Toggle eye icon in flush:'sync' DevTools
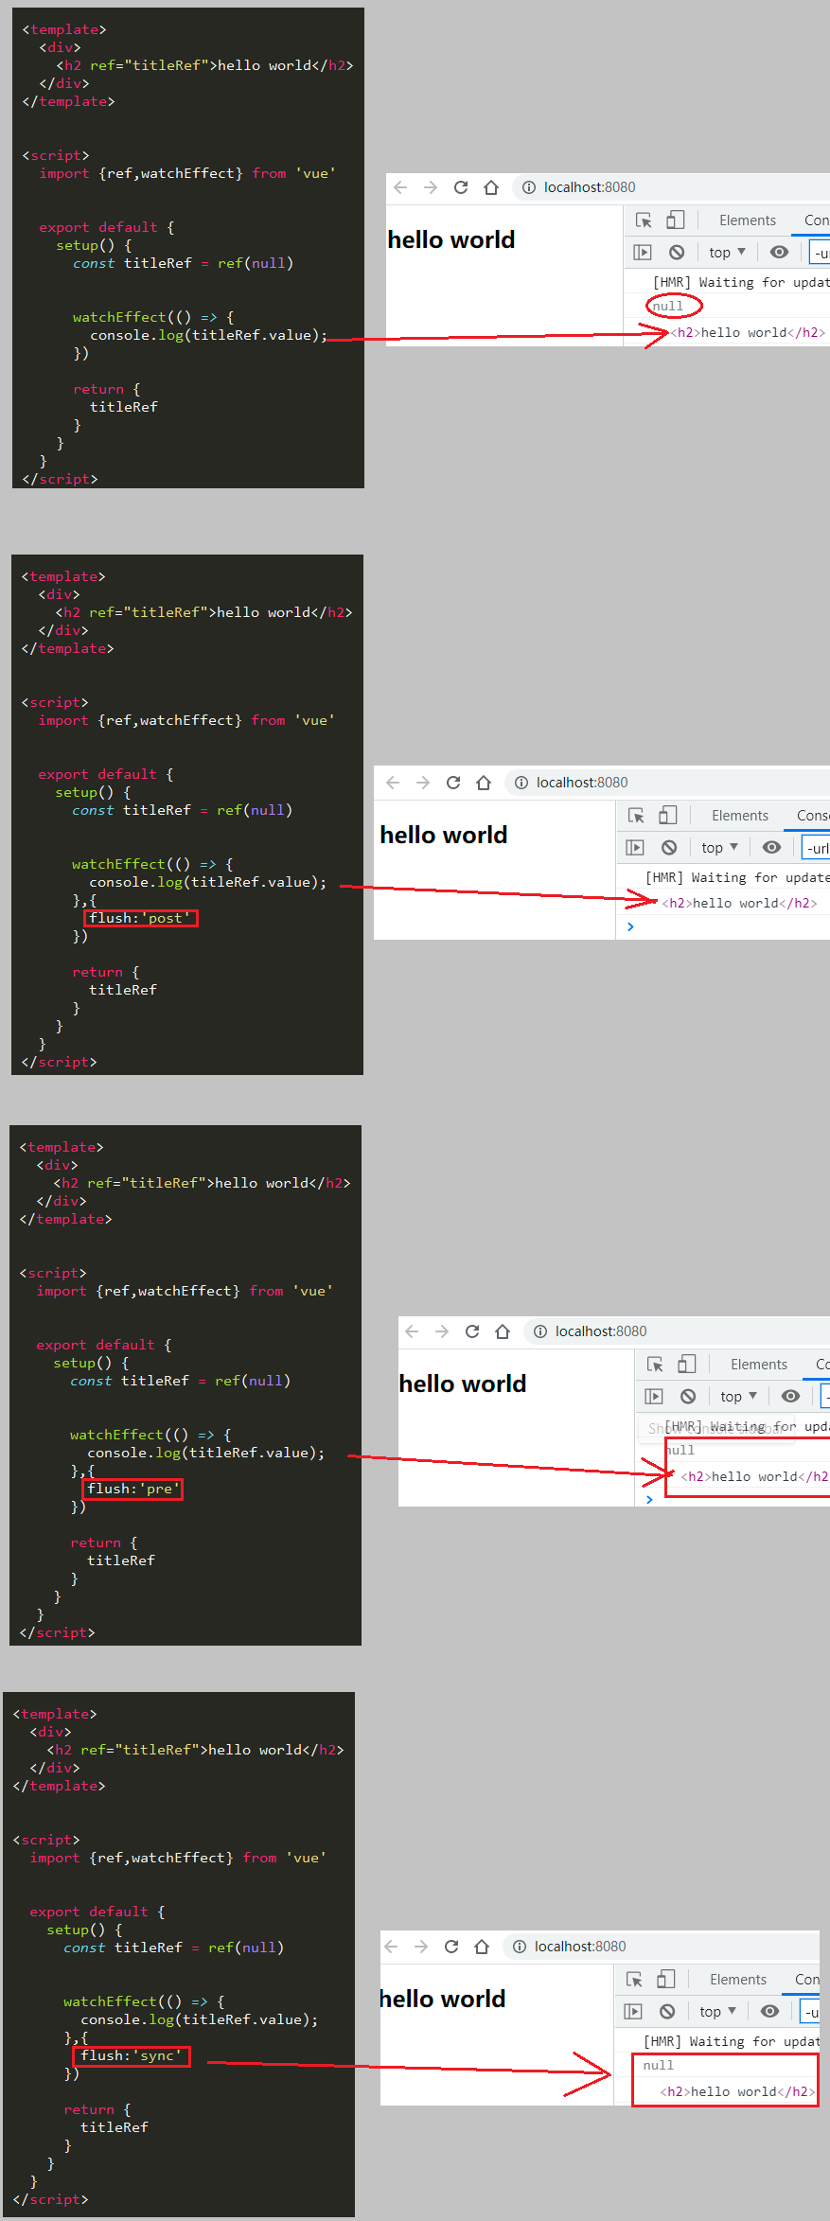The height and width of the screenshot is (2221, 830). [x=769, y=2011]
